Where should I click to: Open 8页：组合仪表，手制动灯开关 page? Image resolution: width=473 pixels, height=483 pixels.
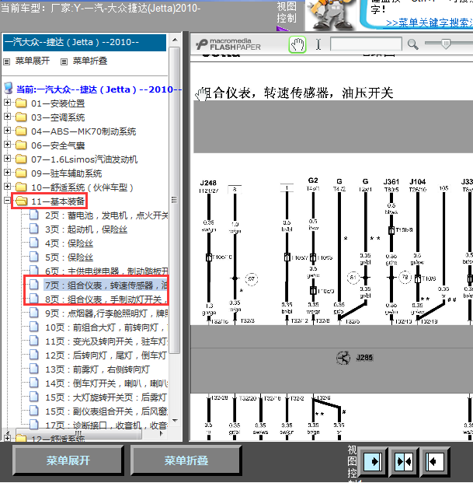pos(106,299)
